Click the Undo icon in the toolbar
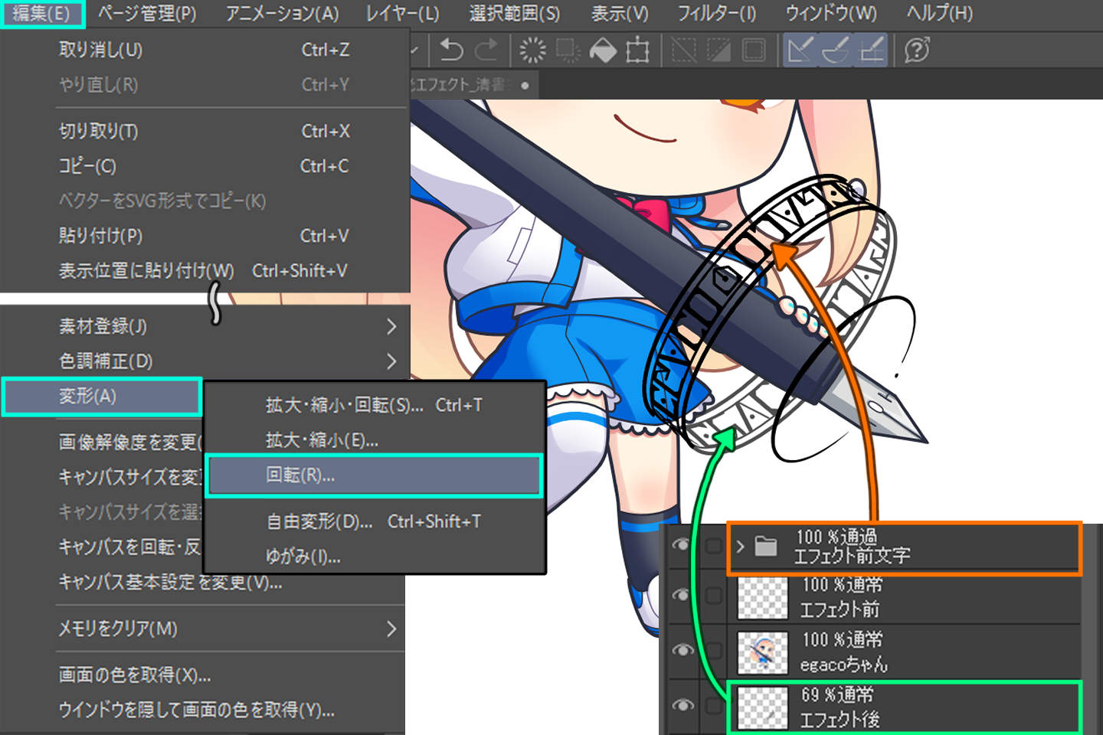 pos(450,50)
